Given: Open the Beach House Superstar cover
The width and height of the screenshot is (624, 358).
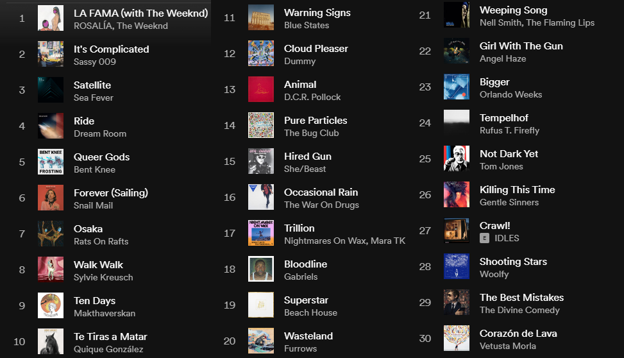Looking at the screenshot, I should click(261, 305).
